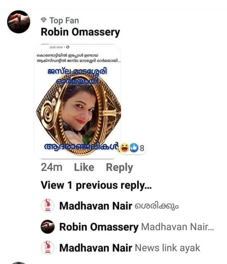This screenshot has width=227, height=264.
Task: Open the attached photo in the comment
Action: point(77,108)
